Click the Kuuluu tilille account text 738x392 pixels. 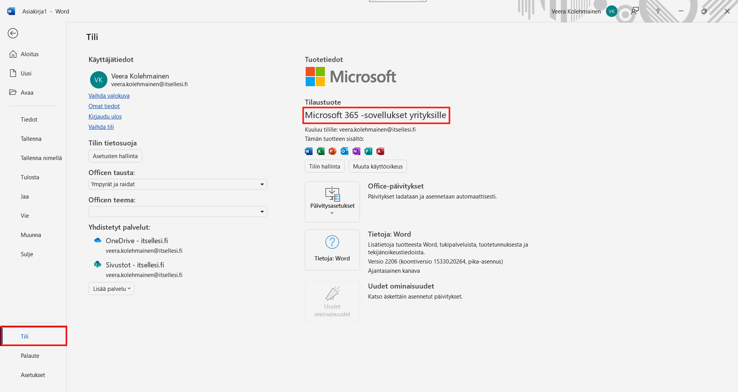click(x=360, y=130)
